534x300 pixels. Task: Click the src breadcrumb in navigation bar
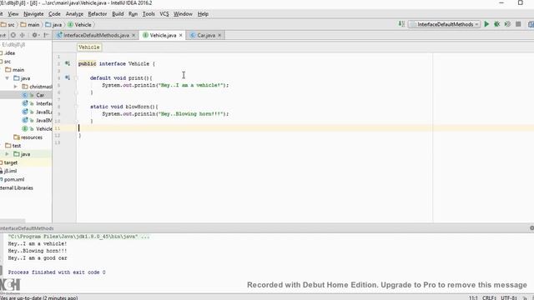8,24
